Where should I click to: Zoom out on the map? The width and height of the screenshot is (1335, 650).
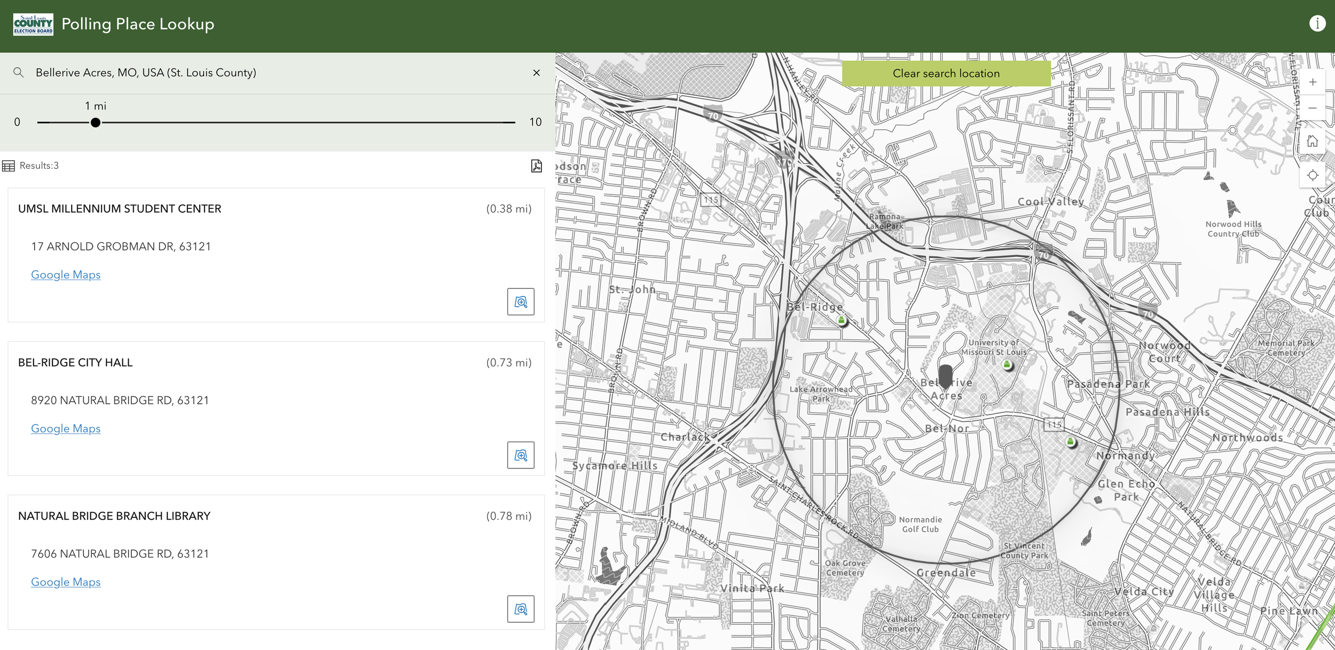1313,108
